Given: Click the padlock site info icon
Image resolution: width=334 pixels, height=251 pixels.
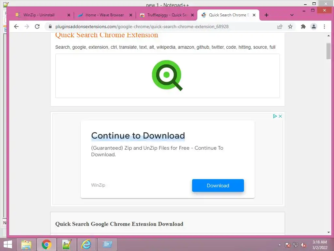Looking at the screenshot, I should pos(50,26).
